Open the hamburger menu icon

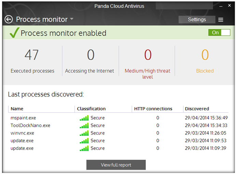[221, 20]
